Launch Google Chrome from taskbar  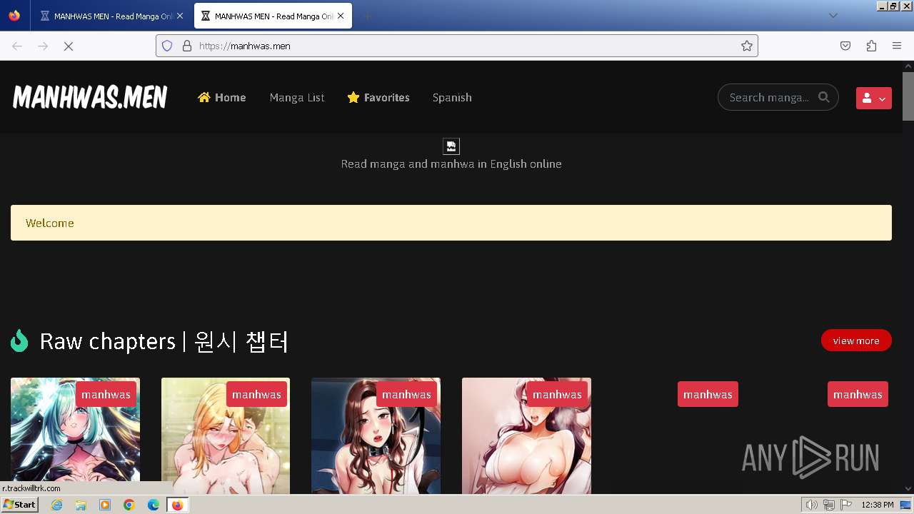[x=129, y=505]
